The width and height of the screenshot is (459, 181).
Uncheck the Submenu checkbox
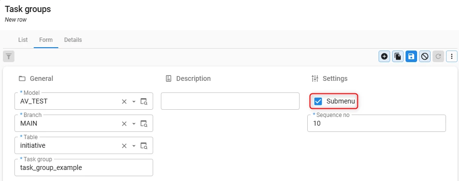(318, 102)
